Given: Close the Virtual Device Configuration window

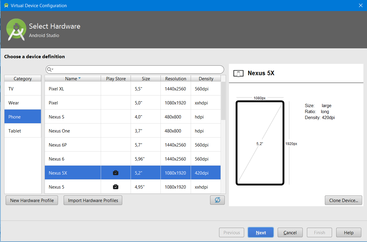Looking at the screenshot, I should 360,5.
